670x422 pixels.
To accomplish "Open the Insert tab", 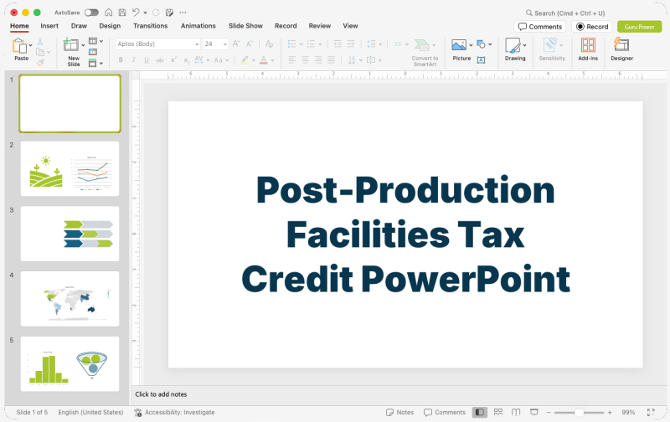I will tap(49, 26).
